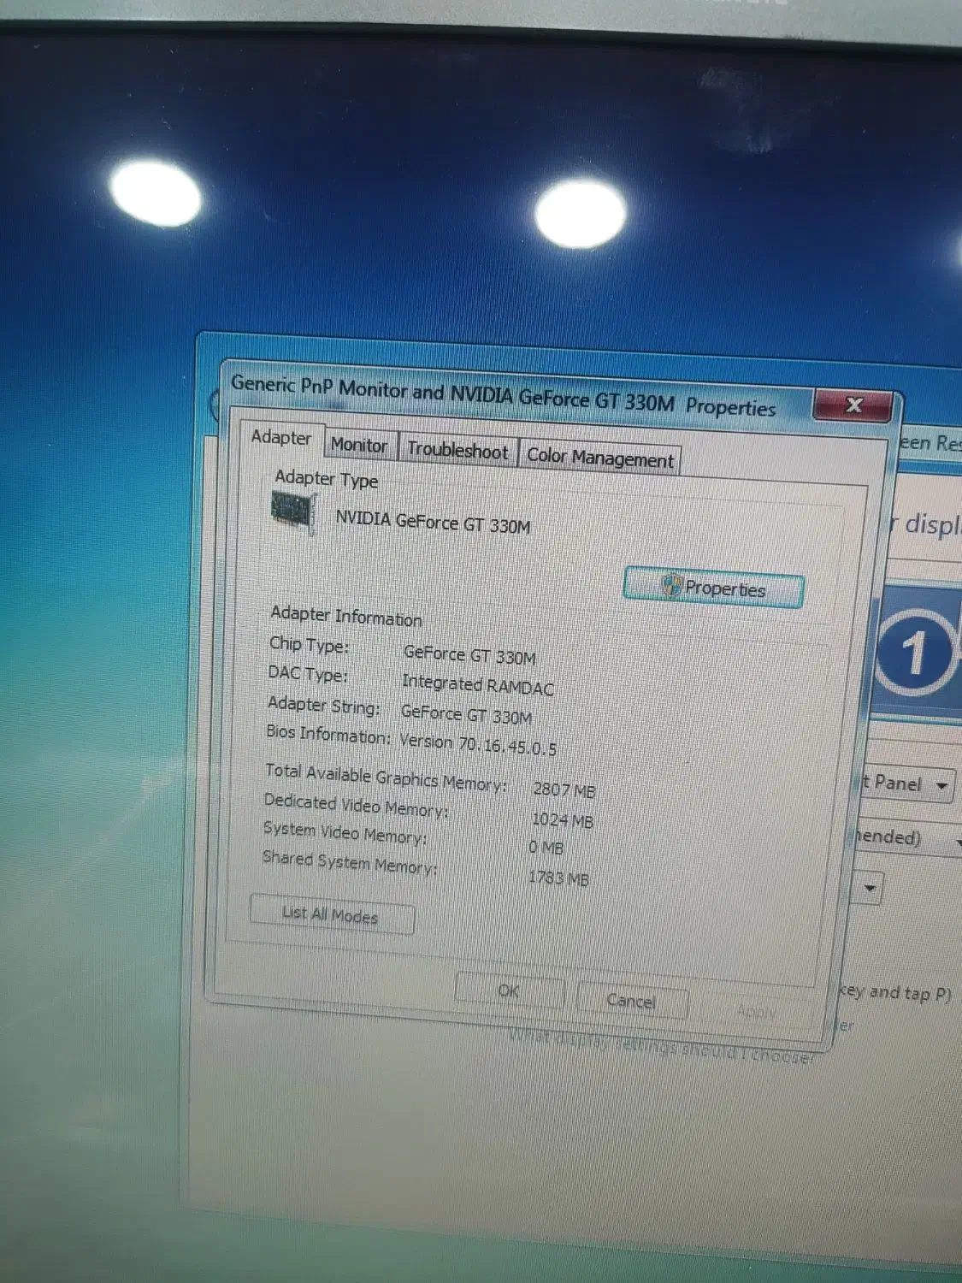Click the dialog title bar text
Viewport: 962px width, 1283px height.
(x=503, y=396)
